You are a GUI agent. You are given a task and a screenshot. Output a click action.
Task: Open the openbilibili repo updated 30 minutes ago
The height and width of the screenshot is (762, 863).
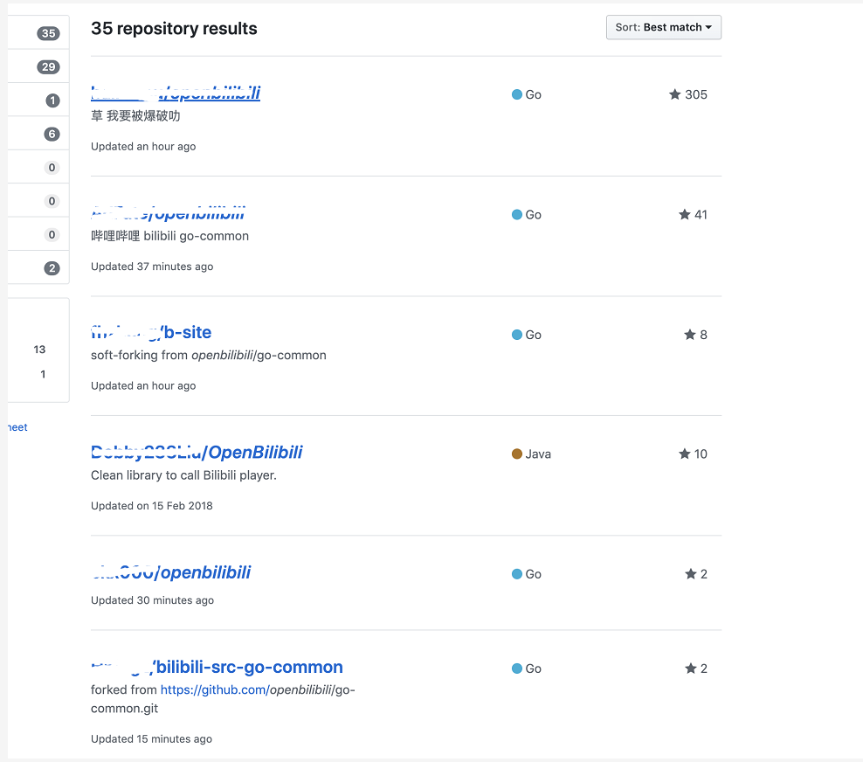point(170,572)
